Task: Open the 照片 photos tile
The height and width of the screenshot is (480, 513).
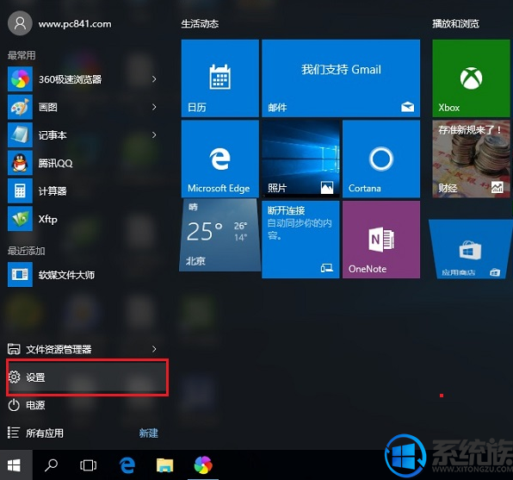Action: click(x=300, y=159)
